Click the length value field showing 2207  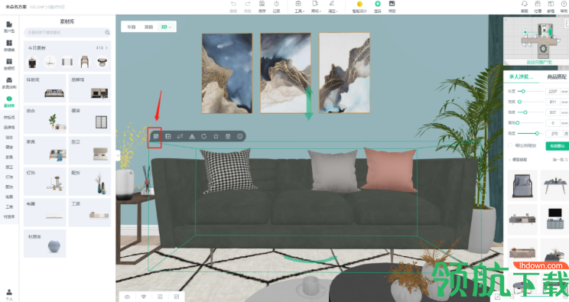[553, 92]
